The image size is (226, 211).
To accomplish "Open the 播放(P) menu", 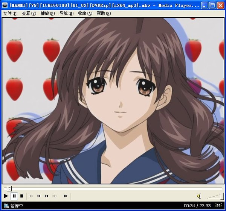I will (48, 14).
